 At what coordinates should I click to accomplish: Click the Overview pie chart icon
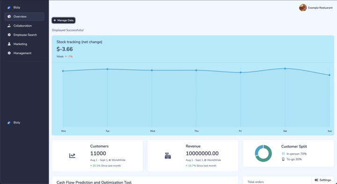point(9,16)
